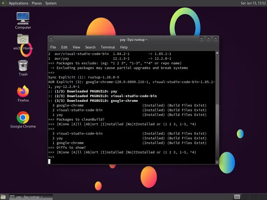Viewport: 267px width, 200px height.
Task: Click 'Packages to cleanBuild?' prompt
Action: click(76, 119)
